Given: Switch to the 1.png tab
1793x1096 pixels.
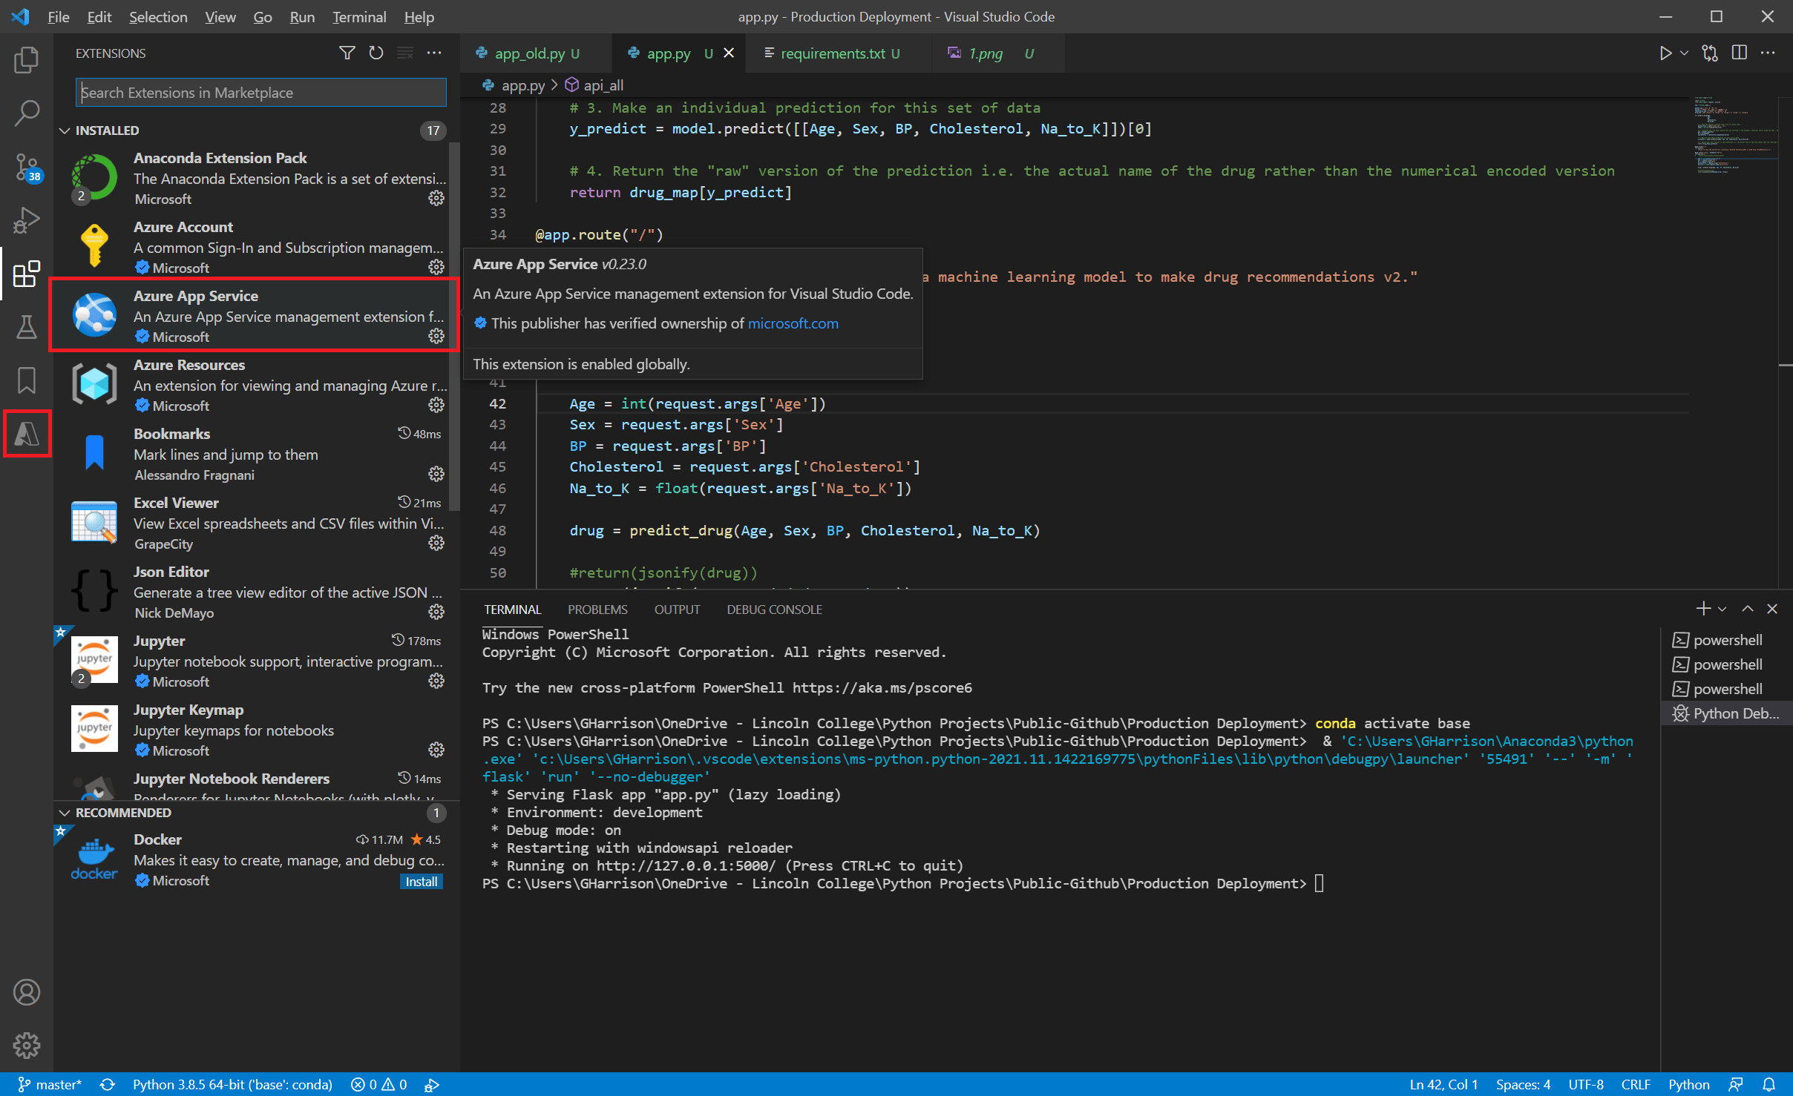Looking at the screenshot, I should coord(997,53).
